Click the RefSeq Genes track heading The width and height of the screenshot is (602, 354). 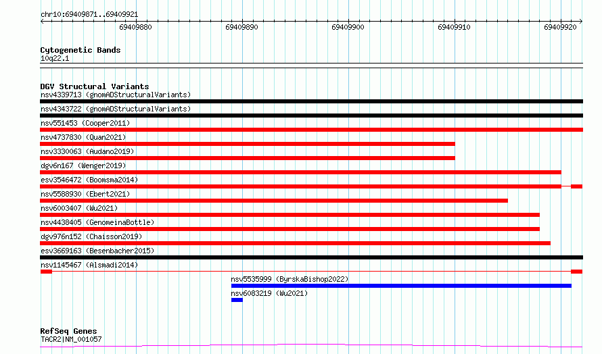(x=68, y=331)
